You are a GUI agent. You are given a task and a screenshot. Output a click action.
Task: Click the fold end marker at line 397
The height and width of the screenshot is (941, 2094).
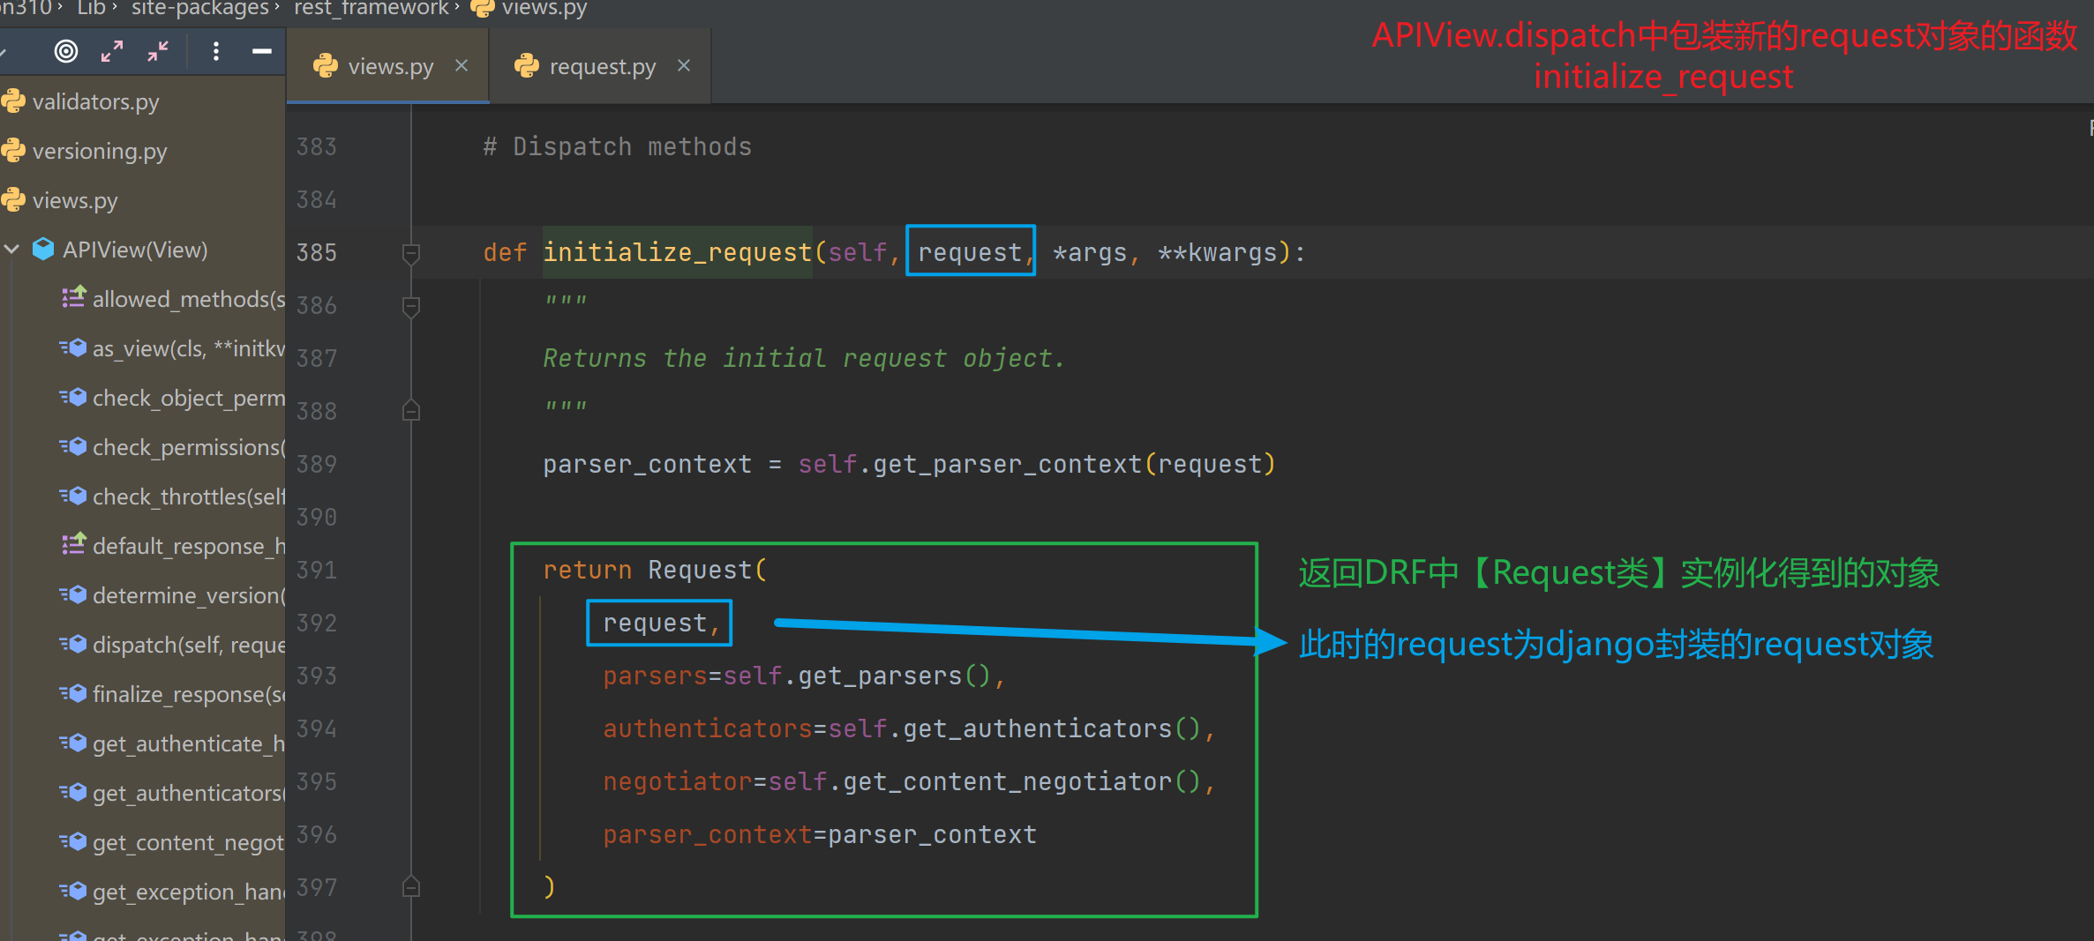pos(410,886)
